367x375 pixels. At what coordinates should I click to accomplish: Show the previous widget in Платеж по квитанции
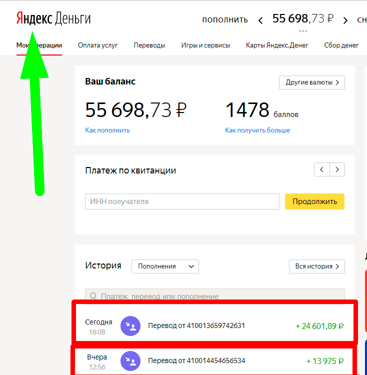(322, 169)
